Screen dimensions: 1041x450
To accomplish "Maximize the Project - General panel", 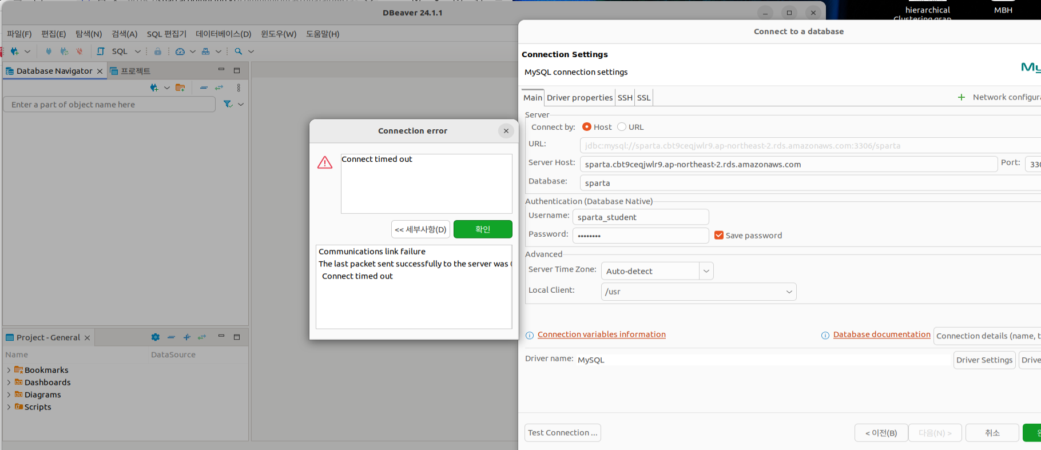I will tap(237, 337).
